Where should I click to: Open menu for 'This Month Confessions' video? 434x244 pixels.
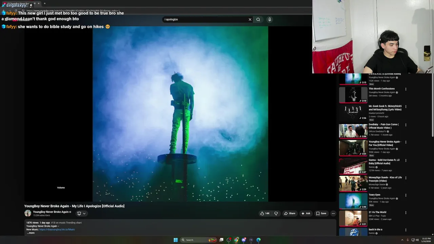(406, 89)
